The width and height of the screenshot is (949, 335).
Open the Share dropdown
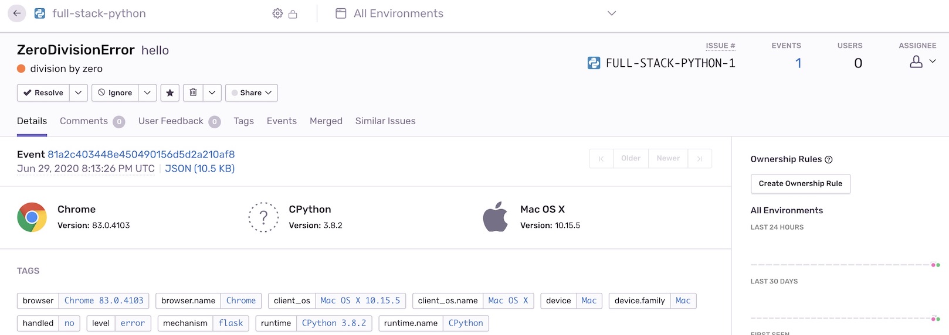click(x=251, y=93)
